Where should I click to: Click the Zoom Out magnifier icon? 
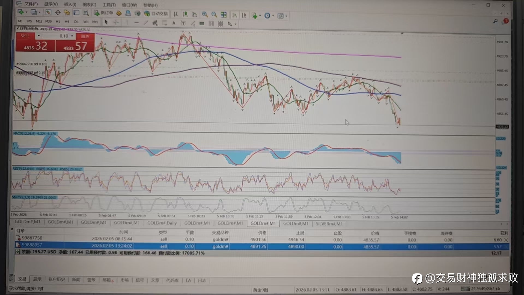coord(214,15)
